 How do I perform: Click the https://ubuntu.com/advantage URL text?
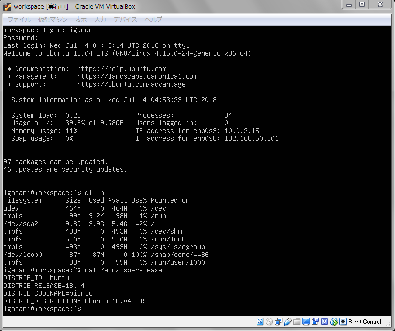(x=131, y=84)
